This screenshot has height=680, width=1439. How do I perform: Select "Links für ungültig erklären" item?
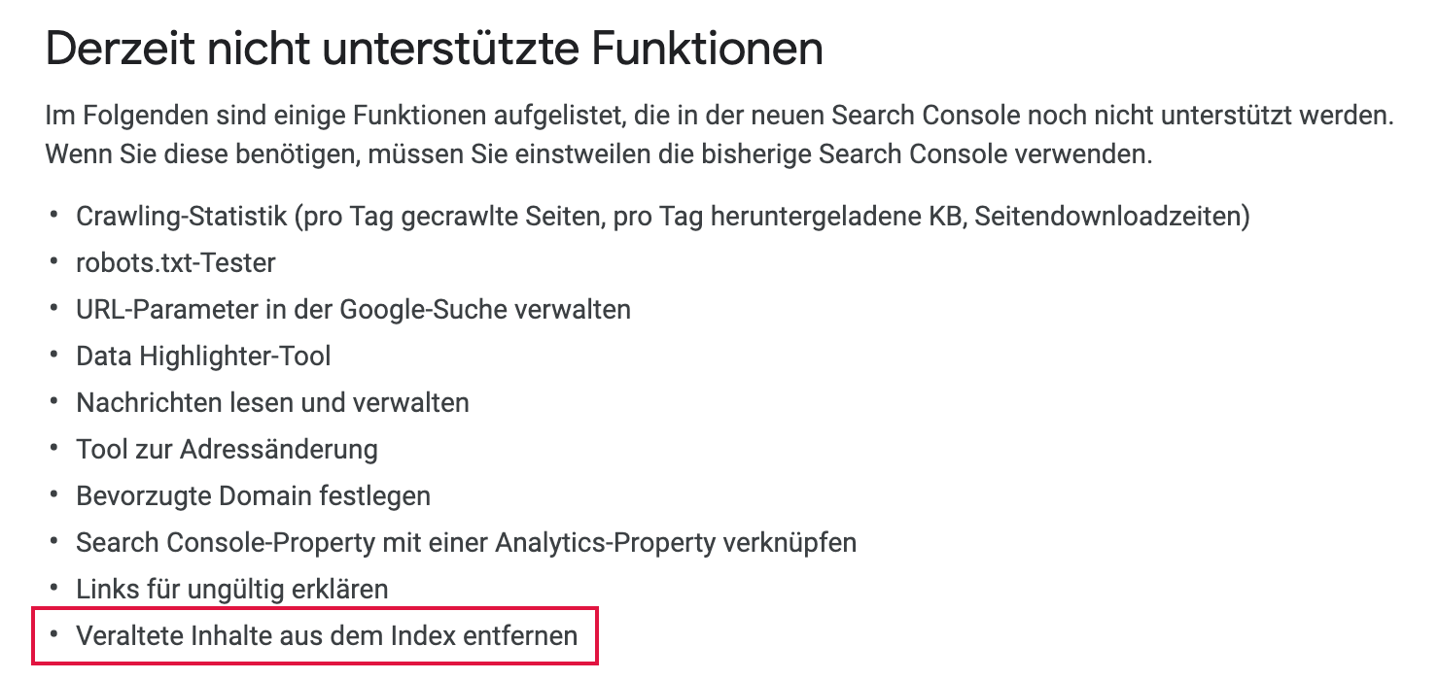(232, 589)
